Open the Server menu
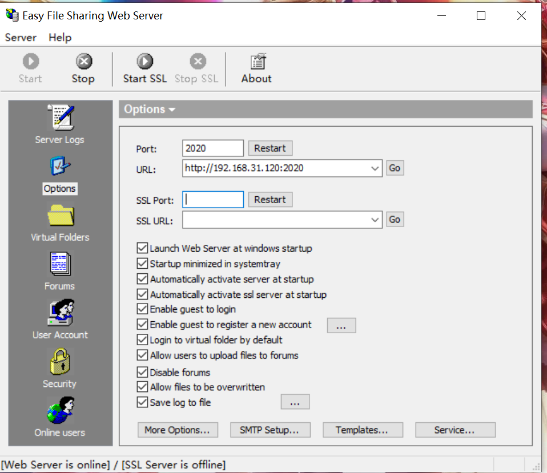 click(x=21, y=37)
